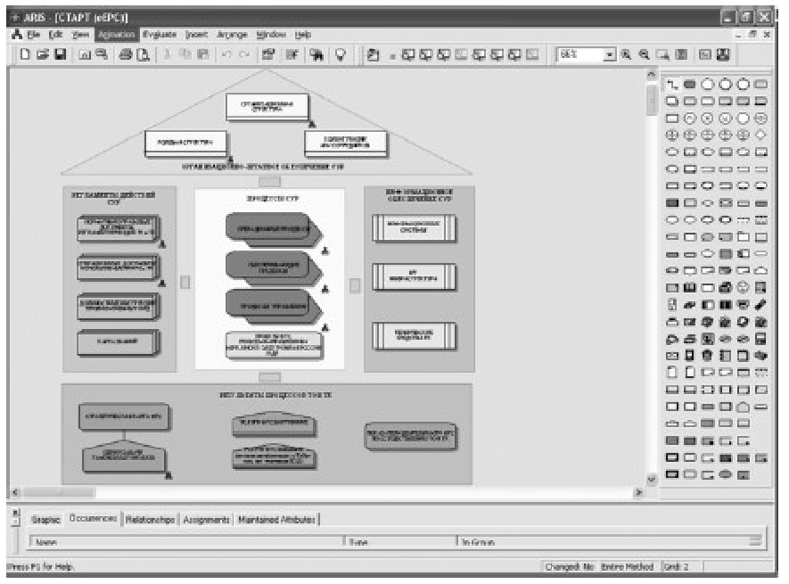Screen dimensions: 789x584
Task: Open the Help menu
Action: click(303, 34)
